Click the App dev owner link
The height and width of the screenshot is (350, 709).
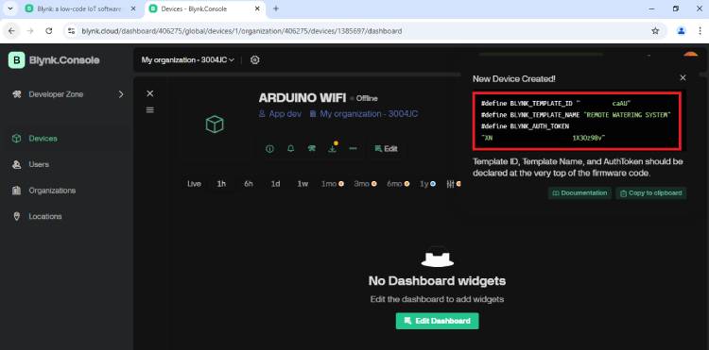[280, 114]
